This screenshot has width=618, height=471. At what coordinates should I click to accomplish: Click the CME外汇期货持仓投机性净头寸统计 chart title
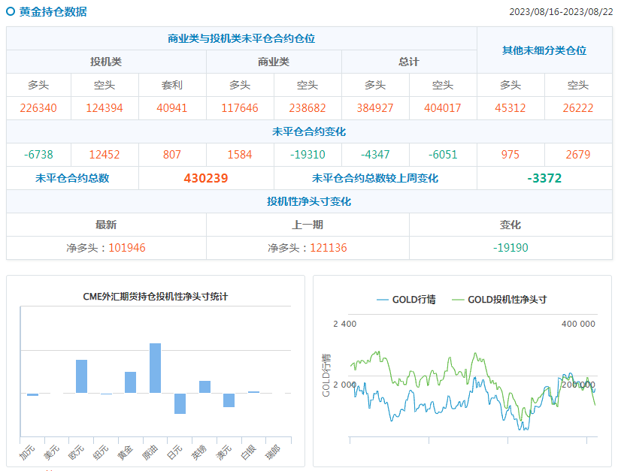[x=156, y=296]
